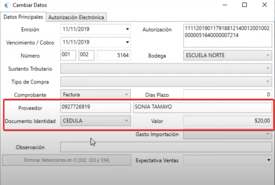Screen dimensions: 275x185
Task: Maximize the Cambiar Datos window
Action: [245, 5]
